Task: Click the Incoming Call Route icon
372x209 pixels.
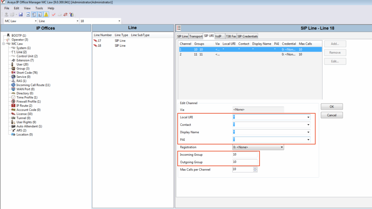Action: click(13, 85)
